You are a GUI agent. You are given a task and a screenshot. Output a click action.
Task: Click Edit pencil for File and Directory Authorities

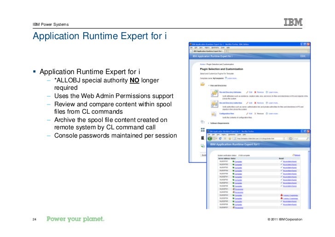[x=247, y=103]
